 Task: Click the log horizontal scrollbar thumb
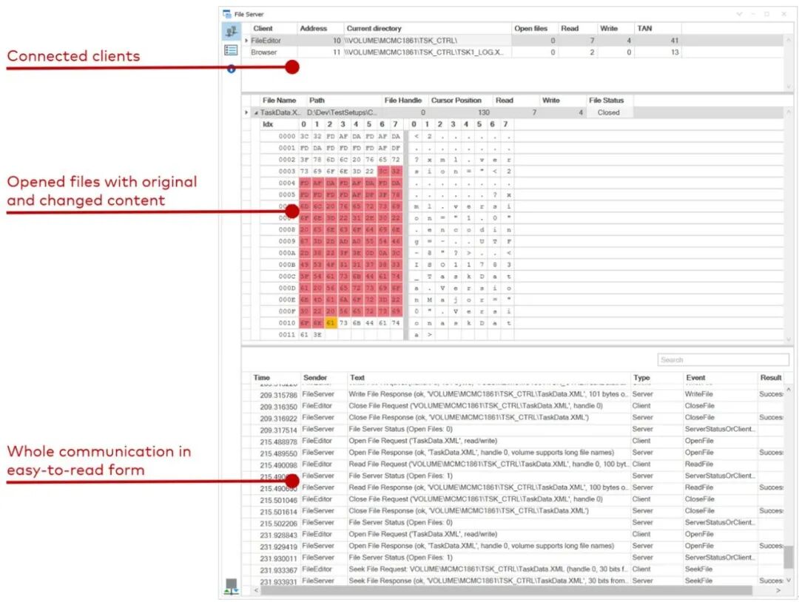coord(507,590)
